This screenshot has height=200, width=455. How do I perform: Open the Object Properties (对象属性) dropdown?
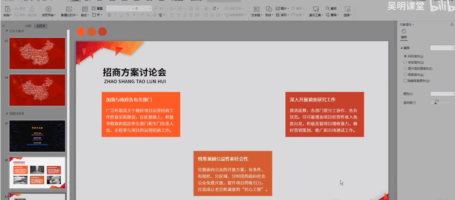click(407, 25)
